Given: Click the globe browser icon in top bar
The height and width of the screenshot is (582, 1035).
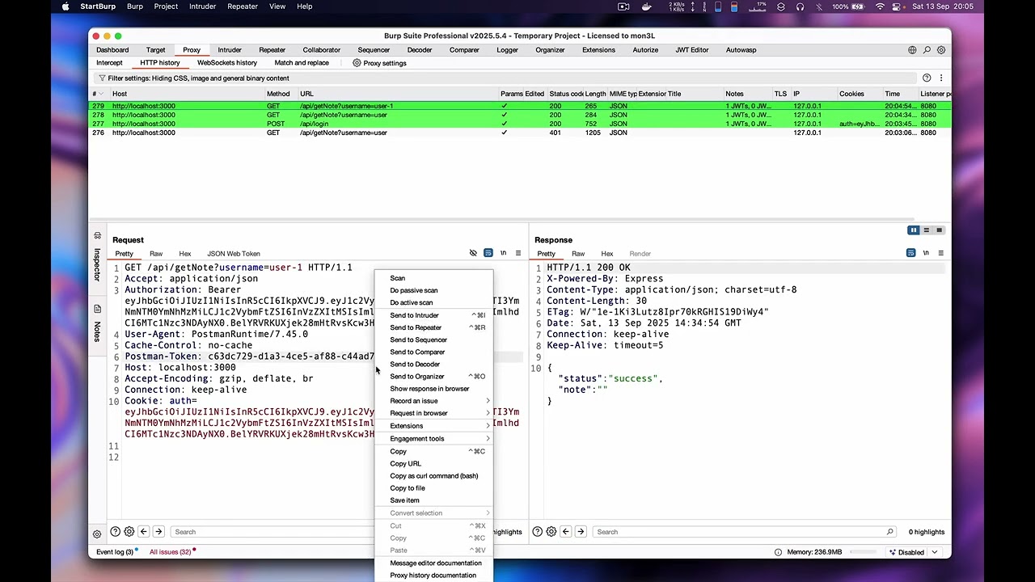Looking at the screenshot, I should (x=912, y=50).
